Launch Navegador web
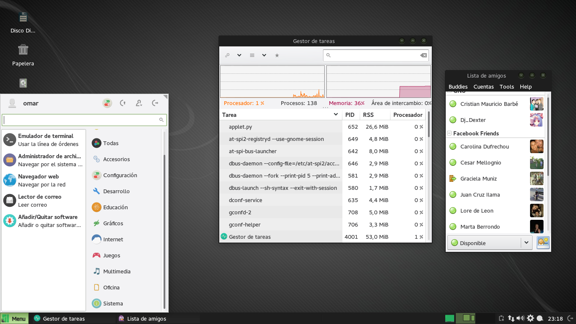The image size is (576, 324). tap(43, 181)
